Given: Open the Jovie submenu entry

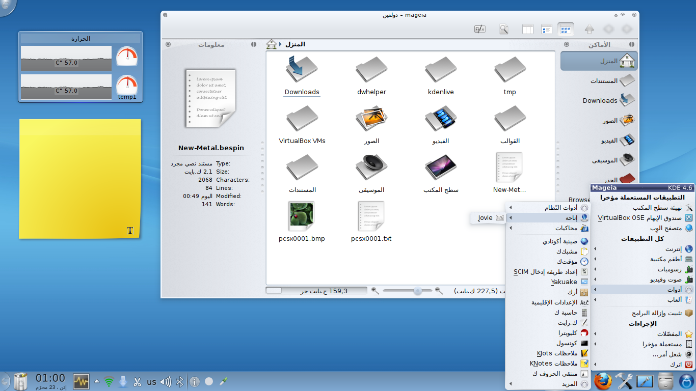Looking at the screenshot, I should [x=488, y=218].
